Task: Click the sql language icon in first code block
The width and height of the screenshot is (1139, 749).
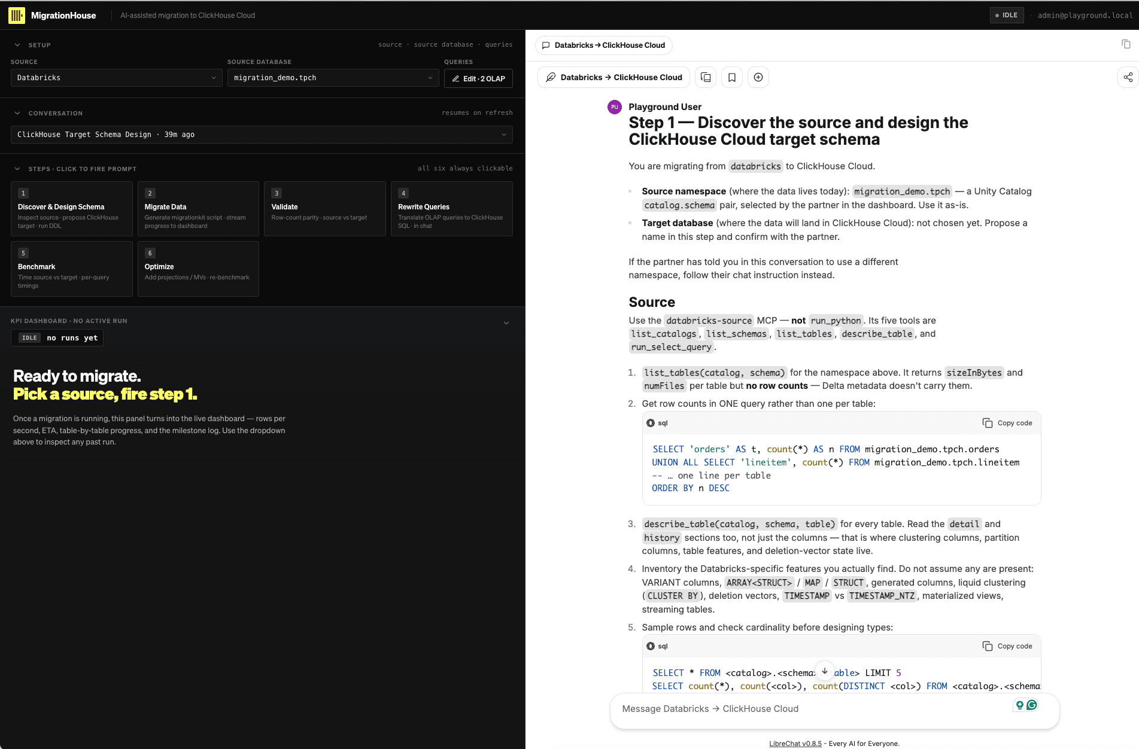Action: coord(651,423)
